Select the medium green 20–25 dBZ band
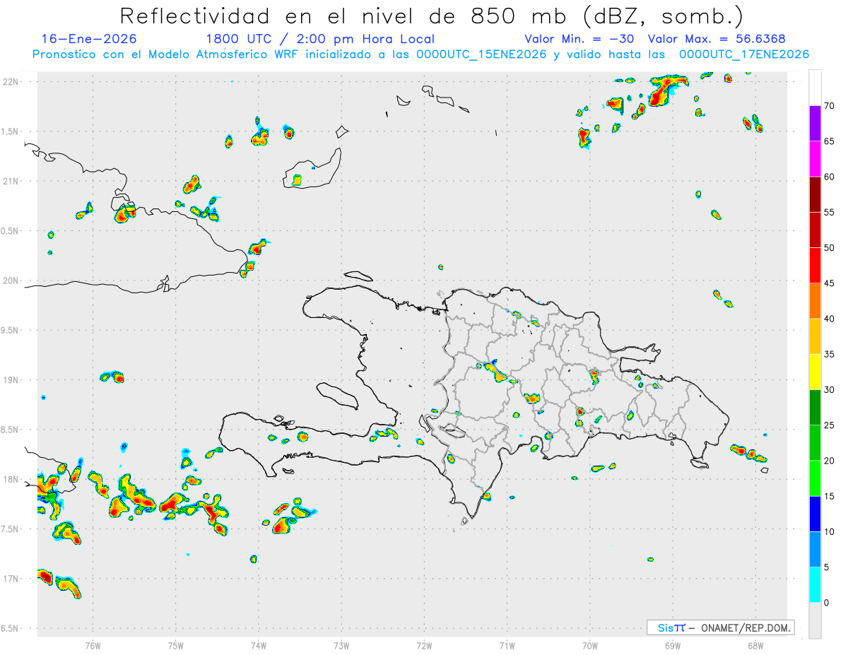 (x=815, y=443)
